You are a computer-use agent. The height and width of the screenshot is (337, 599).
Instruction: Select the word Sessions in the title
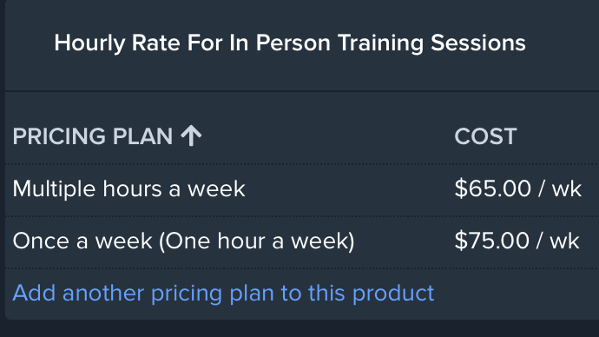478,43
